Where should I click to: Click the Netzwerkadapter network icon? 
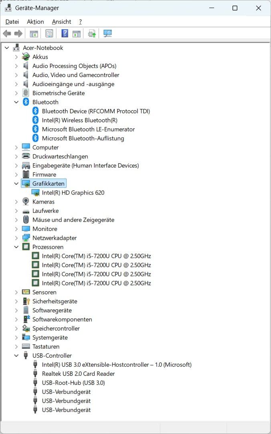click(26, 238)
